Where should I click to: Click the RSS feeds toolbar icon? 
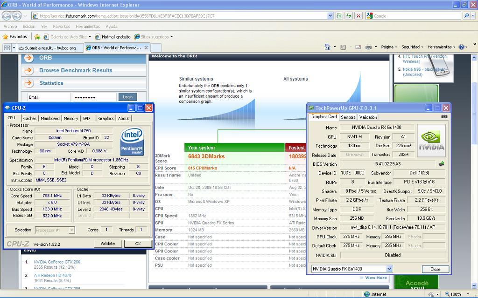[343, 47]
